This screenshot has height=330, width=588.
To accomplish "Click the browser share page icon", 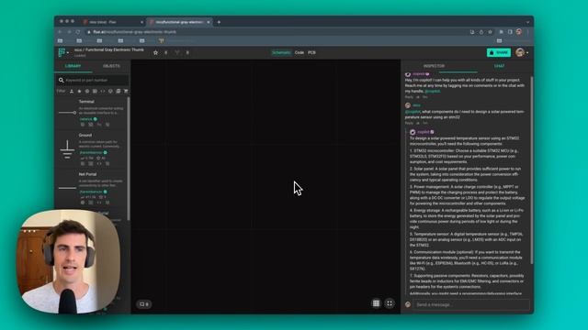I will 481,32.
